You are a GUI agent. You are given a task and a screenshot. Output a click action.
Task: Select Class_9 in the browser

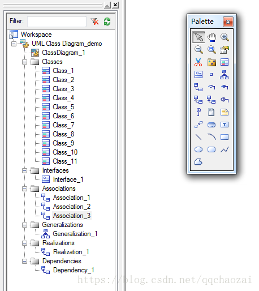click(x=63, y=143)
